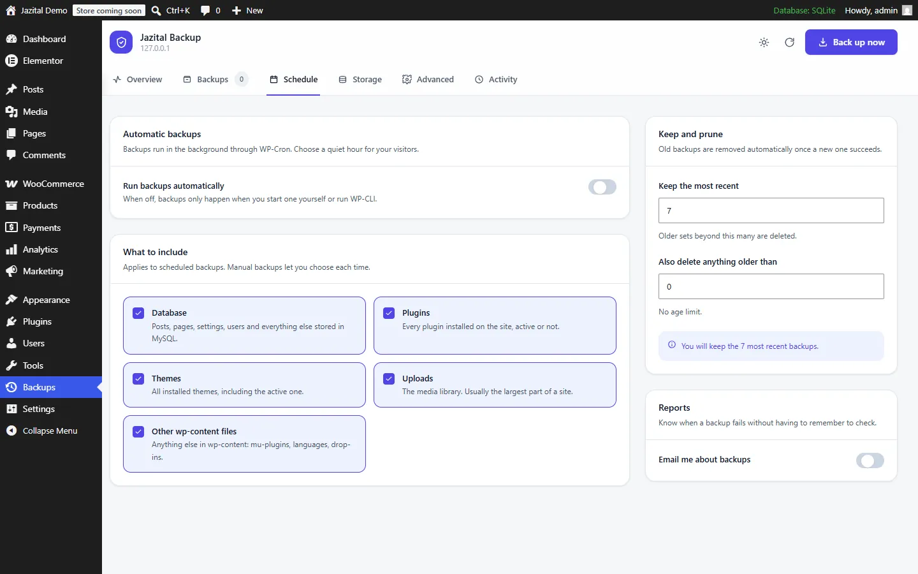Uncheck the Plugins checkbox
The height and width of the screenshot is (574, 918).
(389, 313)
